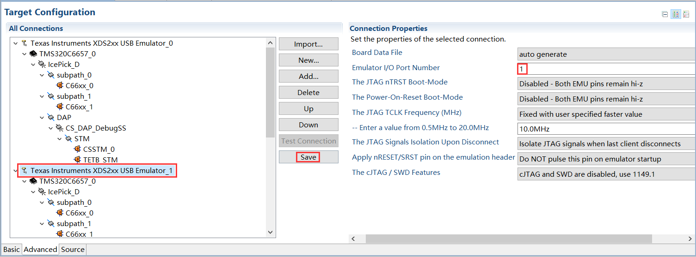
Task: Click the connections tree scroll-up arrow
Action: (x=271, y=42)
